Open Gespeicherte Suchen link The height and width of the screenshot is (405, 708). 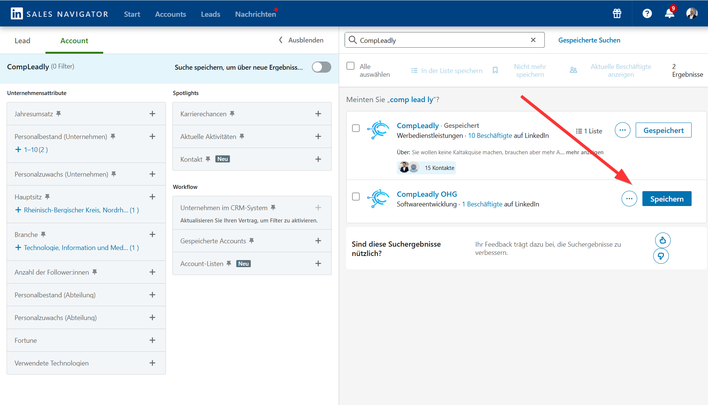click(589, 40)
